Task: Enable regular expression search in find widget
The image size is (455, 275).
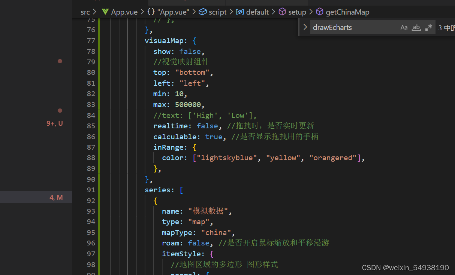Action: [x=428, y=27]
